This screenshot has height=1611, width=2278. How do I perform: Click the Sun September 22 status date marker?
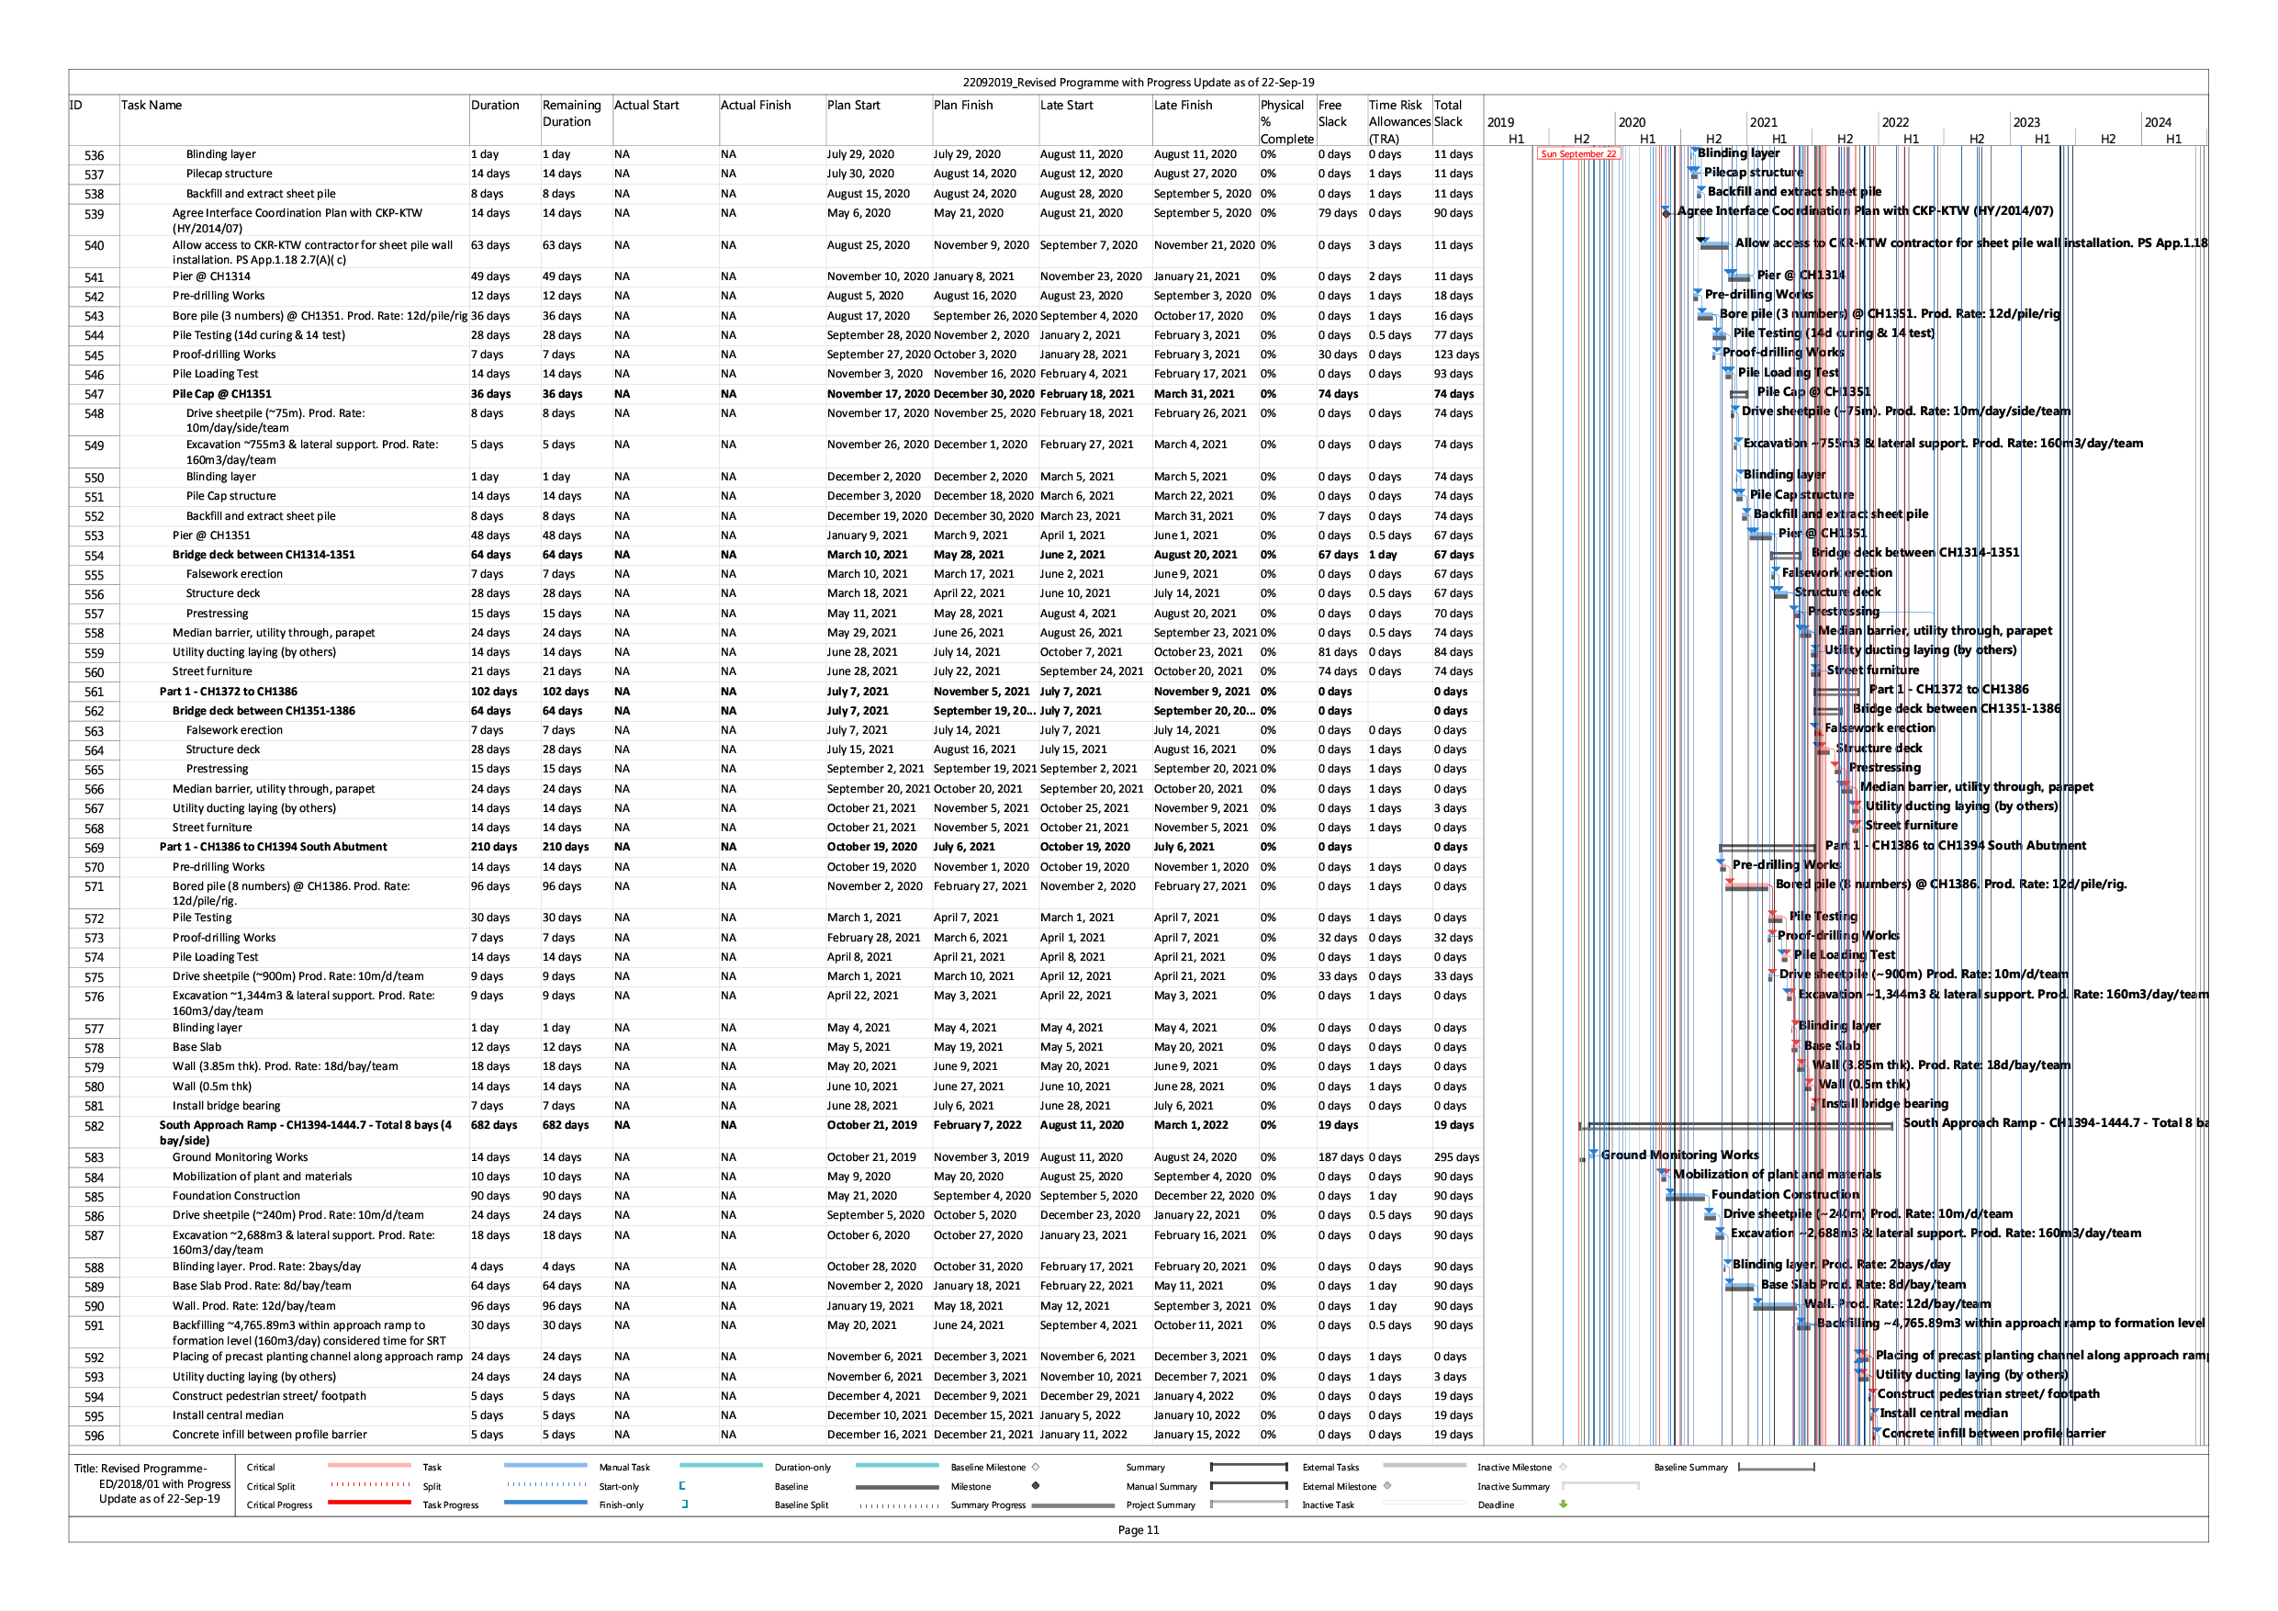point(1577,154)
